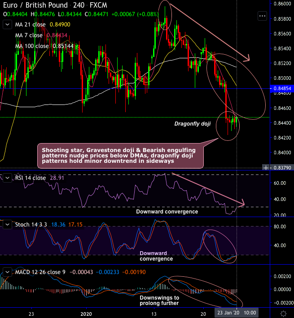
Task: Click the FXCM exchange label
Action: (98, 5)
